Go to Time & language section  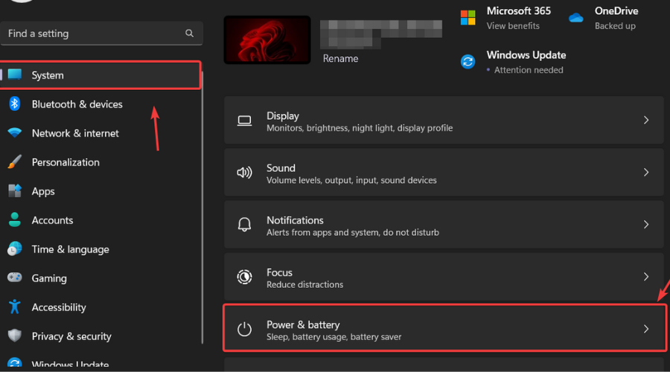point(70,249)
